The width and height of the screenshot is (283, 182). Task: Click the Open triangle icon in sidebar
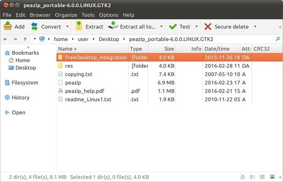point(7,112)
